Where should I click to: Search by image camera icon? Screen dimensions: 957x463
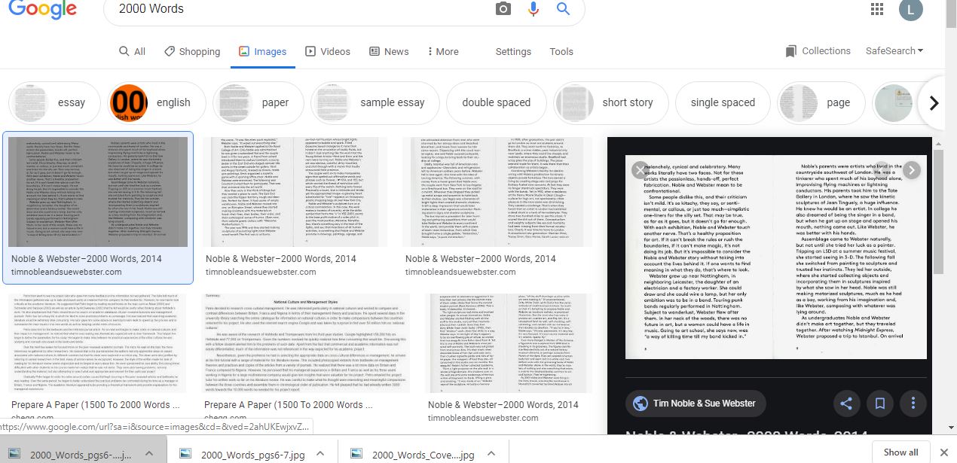503,9
